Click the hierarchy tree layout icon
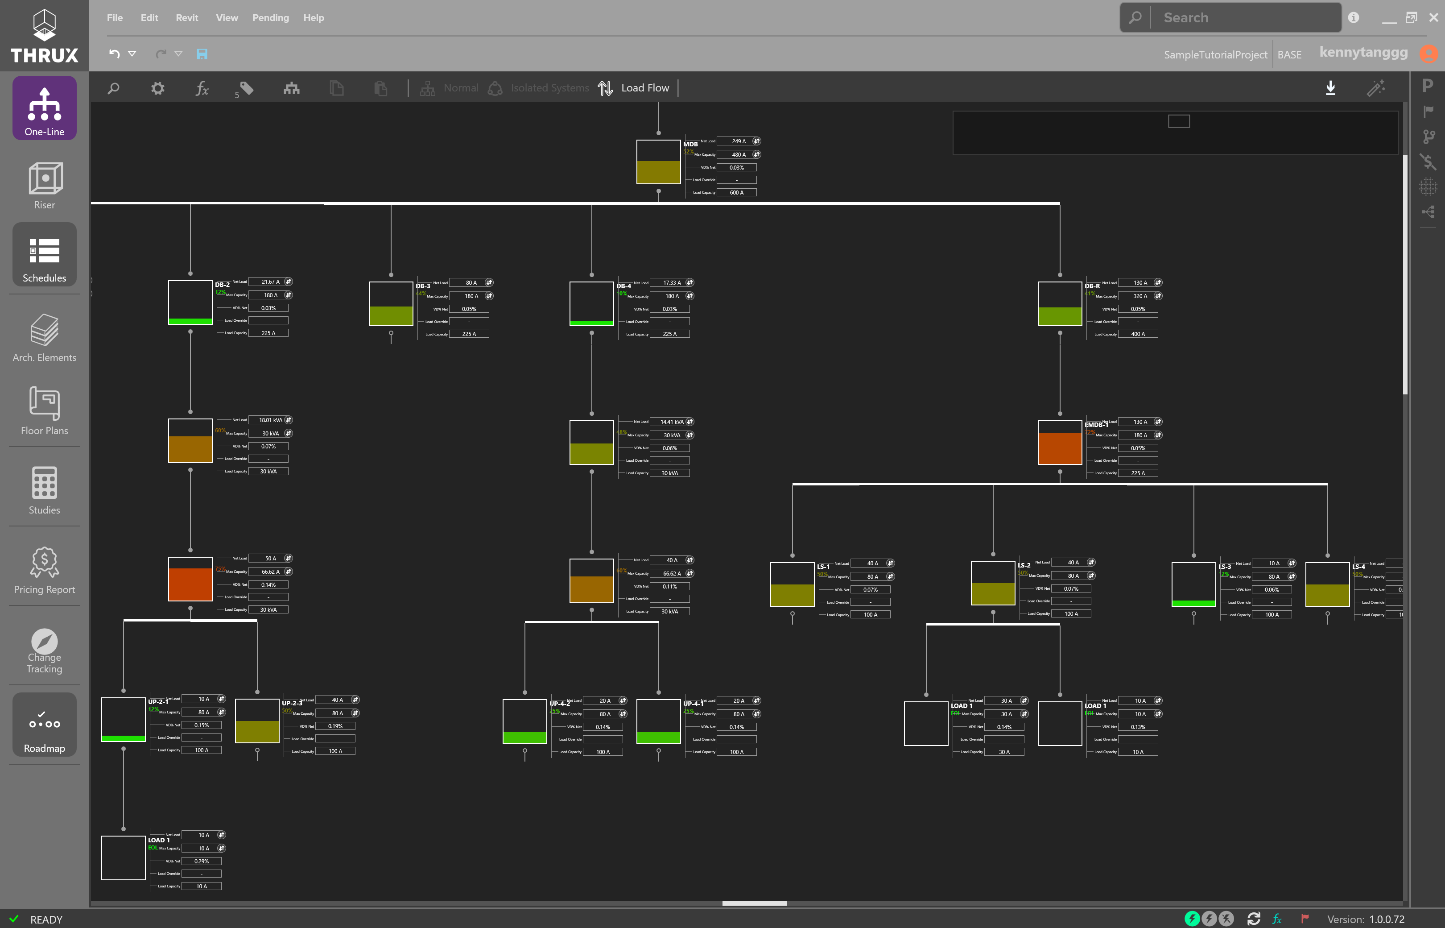This screenshot has height=928, width=1445. tap(292, 89)
